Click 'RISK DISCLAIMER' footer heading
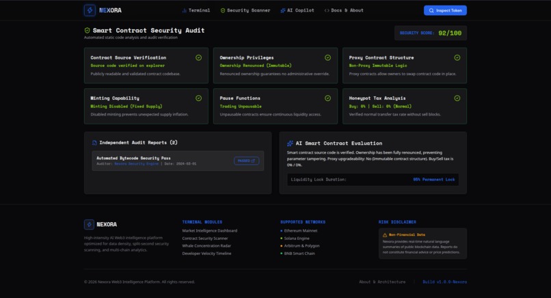This screenshot has width=551, height=298. click(x=397, y=222)
